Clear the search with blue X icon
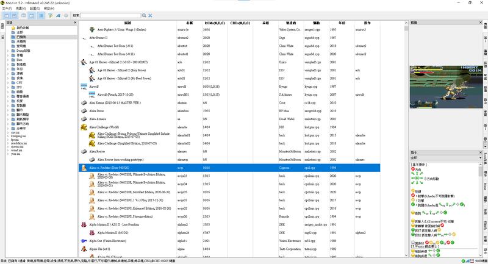Viewport: 488px width, 264px height. (x=150, y=15)
